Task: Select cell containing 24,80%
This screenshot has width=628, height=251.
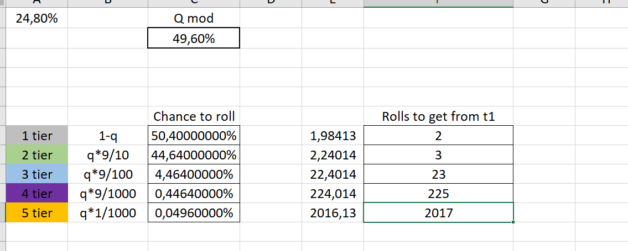Action: (x=37, y=18)
